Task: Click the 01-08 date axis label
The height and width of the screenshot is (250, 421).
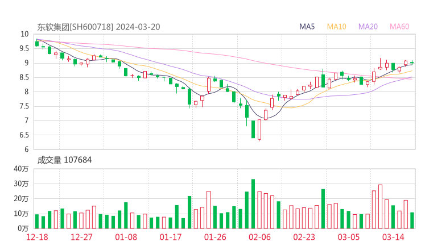Action: click(x=126, y=237)
